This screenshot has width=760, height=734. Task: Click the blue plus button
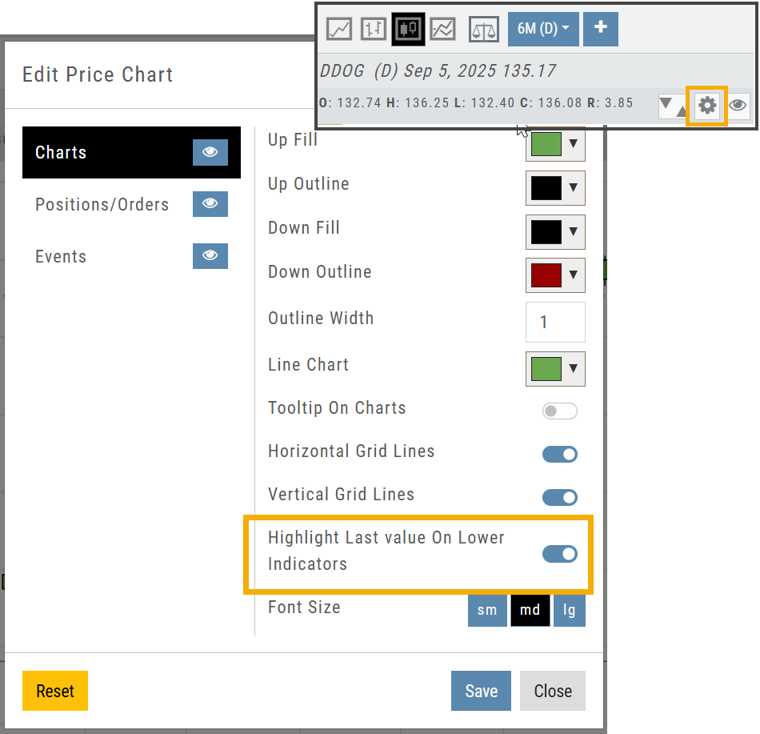pos(600,28)
